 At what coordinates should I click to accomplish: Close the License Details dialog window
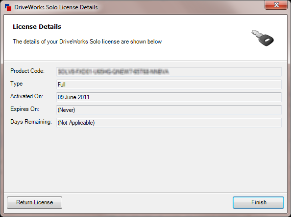coord(276,5)
